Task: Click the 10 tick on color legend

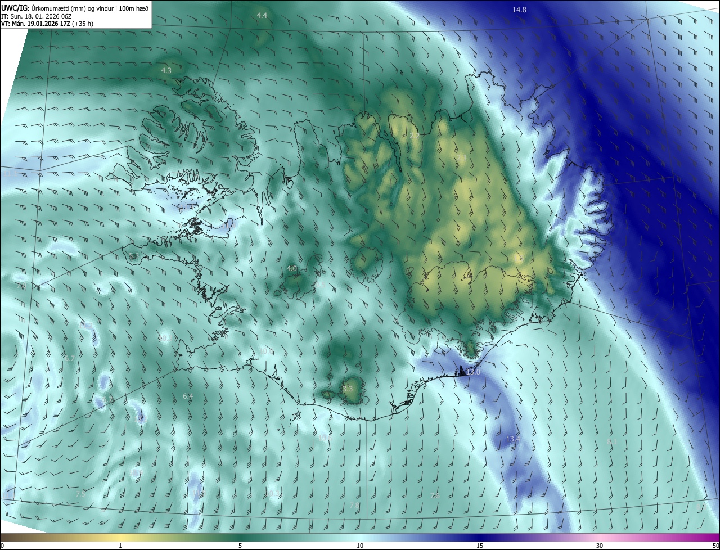Action: 360,546
